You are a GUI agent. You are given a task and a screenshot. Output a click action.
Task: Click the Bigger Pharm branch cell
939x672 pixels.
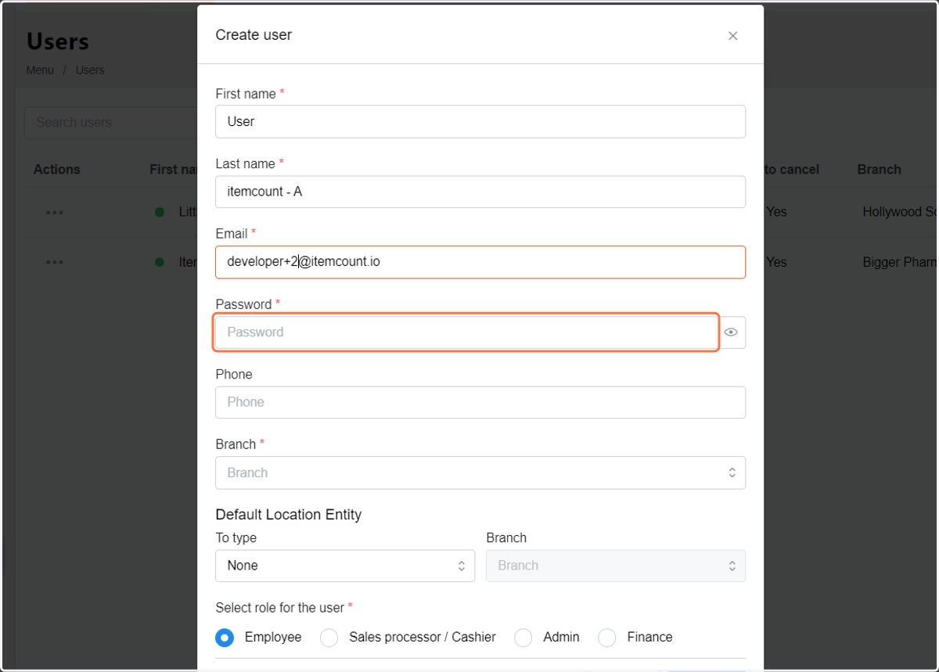[x=900, y=262]
